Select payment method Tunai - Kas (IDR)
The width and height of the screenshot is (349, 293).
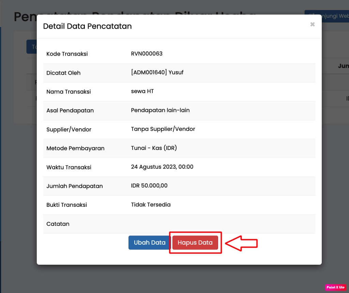click(154, 148)
